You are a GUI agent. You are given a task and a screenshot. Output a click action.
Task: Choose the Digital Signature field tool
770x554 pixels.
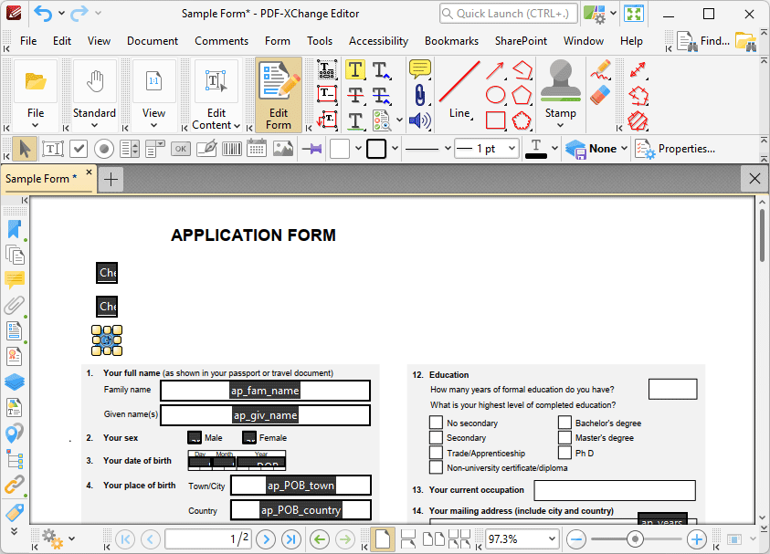click(x=206, y=149)
